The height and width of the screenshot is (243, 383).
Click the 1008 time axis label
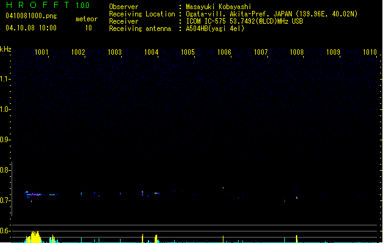297,52
